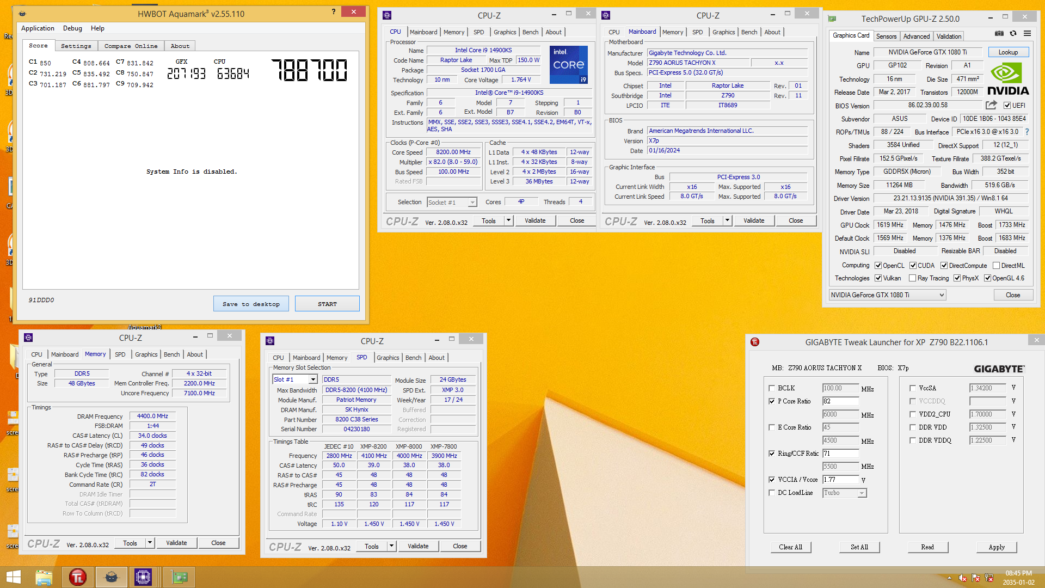Click the Gigabyte Tweak Launcher title bar icon
This screenshot has height=588, width=1045.
755,342
